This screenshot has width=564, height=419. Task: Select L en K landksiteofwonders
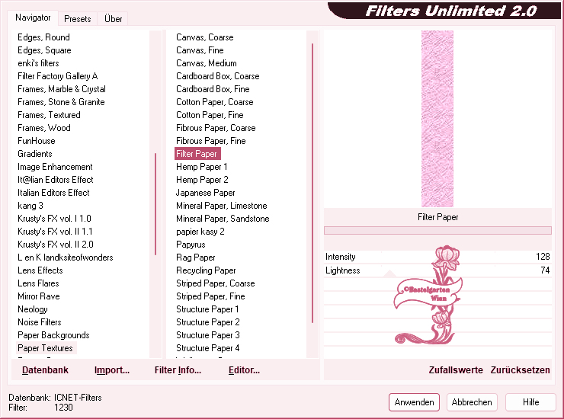point(65,257)
